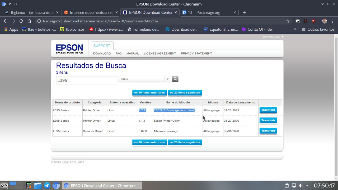The image size is (338, 190).
Task: Bookmark this page with the star icon
Action: point(288,21)
